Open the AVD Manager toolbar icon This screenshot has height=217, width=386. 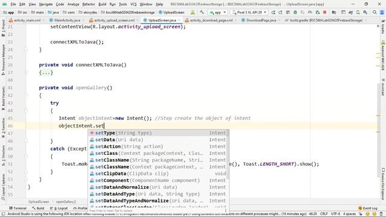pos(358,12)
